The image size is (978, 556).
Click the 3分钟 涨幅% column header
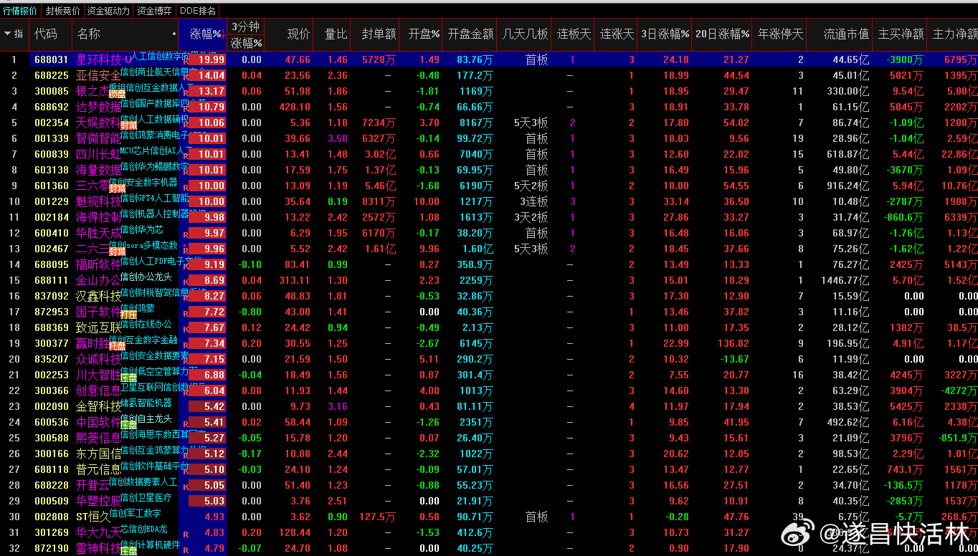tap(247, 34)
